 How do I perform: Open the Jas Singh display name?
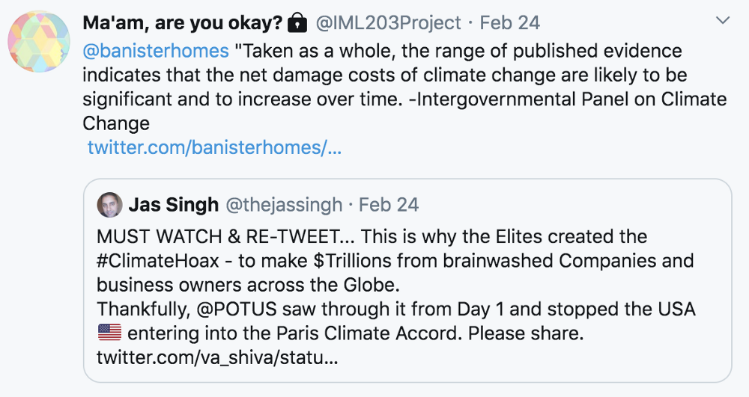point(173,205)
